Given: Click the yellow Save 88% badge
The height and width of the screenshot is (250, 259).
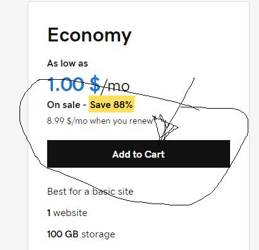Looking at the screenshot, I should coord(111,104).
